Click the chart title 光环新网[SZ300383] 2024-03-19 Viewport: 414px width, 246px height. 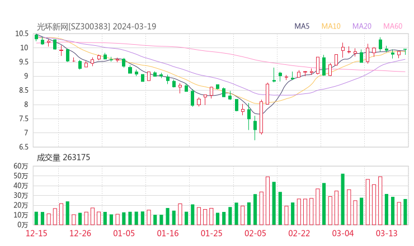click(x=96, y=26)
